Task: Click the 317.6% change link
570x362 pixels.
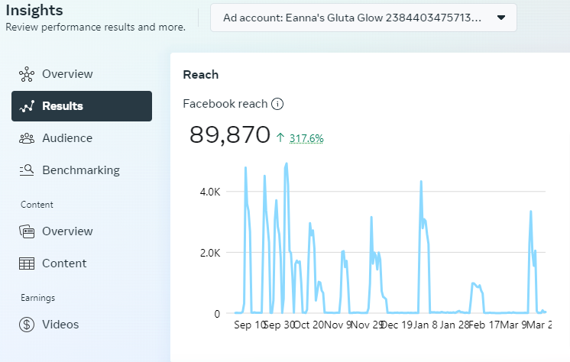Action: coord(306,138)
